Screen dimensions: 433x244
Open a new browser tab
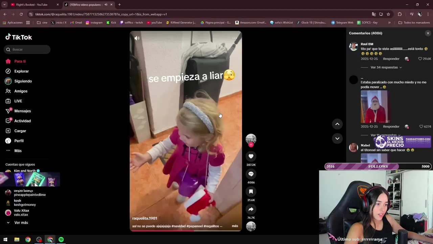(x=119, y=5)
